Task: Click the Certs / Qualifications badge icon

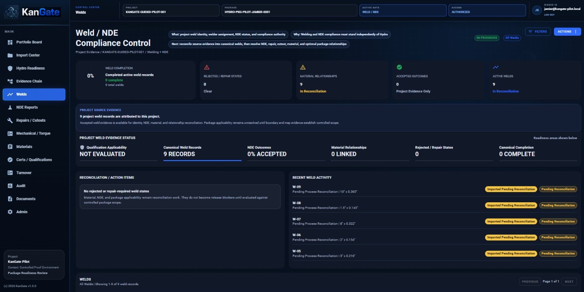Action: point(10,160)
